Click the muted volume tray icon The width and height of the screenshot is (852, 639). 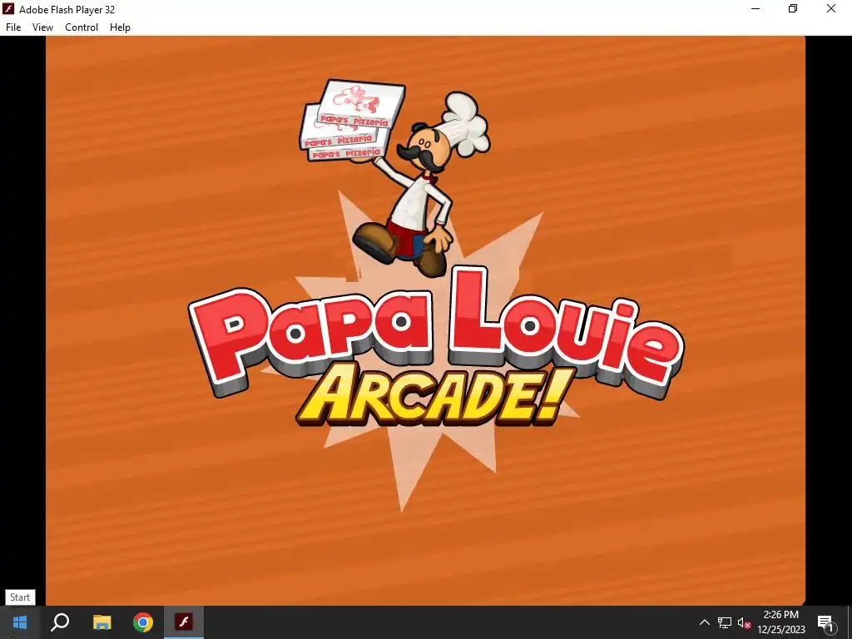[x=745, y=622]
